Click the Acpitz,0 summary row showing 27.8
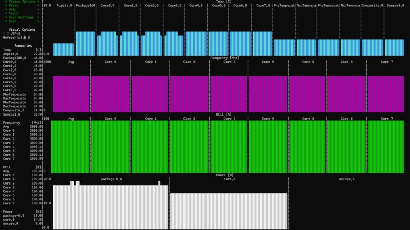The width and height of the screenshot is (410, 230). click(x=22, y=54)
